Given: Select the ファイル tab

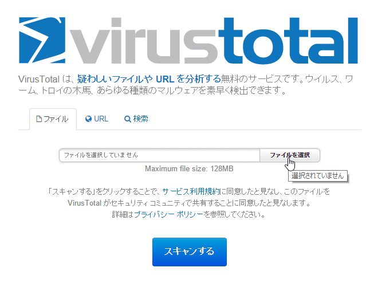Looking at the screenshot, I should pos(53,119).
